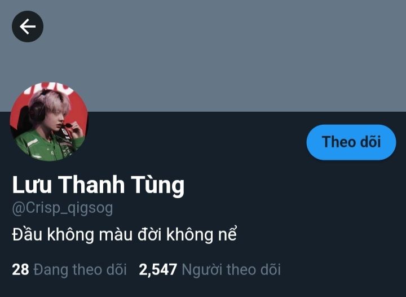This screenshot has width=406, height=297.
Task: Enlarge the round profile picture
Action: coord(49,121)
